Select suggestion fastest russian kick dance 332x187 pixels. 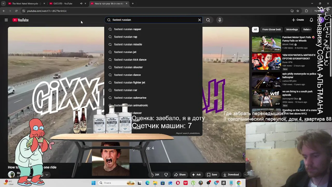click(x=153, y=60)
